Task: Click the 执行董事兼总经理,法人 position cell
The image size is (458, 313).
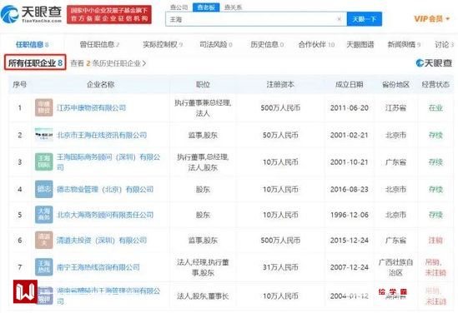Action: [203, 108]
